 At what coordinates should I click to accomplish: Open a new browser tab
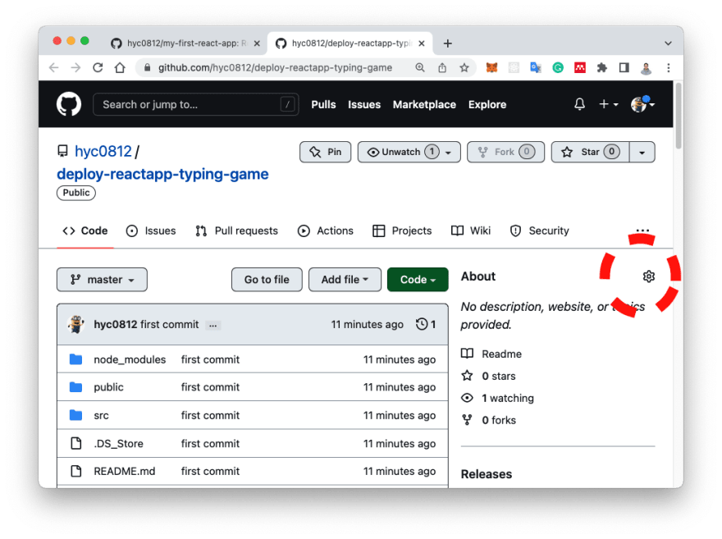pos(448,43)
